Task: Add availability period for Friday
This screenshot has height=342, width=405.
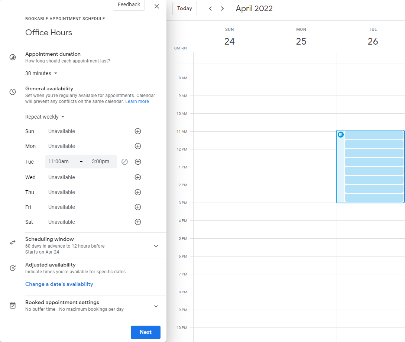Action: point(138,207)
